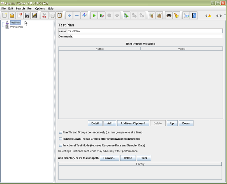The width and height of the screenshot is (227, 184).
Task: Toggle Run tearDown Thread Groups checkbox
Action: [x=60, y=139]
